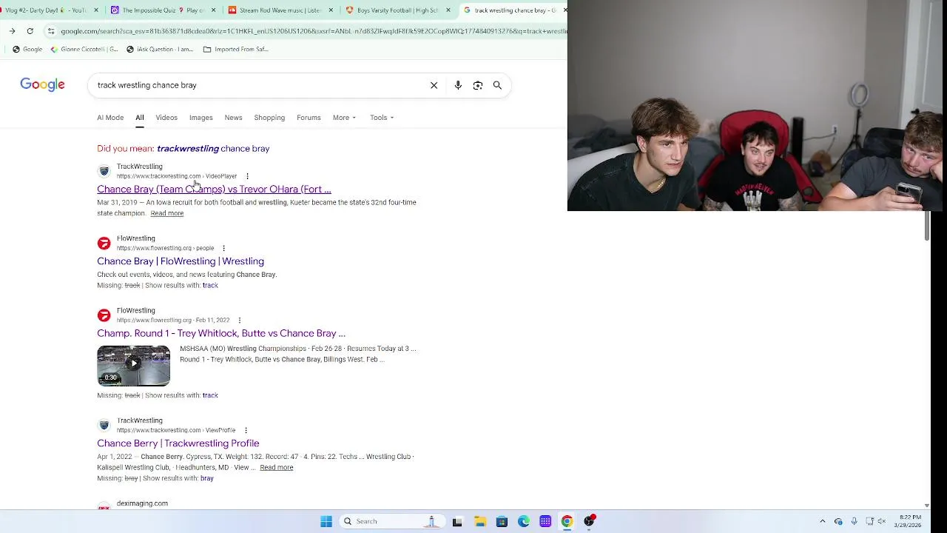Open the Imported From Safari bookmarks folder
The height and width of the screenshot is (533, 947).
click(x=235, y=50)
